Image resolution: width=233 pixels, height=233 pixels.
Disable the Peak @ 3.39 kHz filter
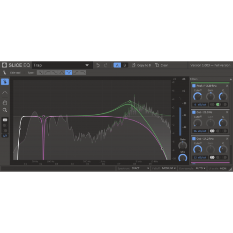(194, 86)
